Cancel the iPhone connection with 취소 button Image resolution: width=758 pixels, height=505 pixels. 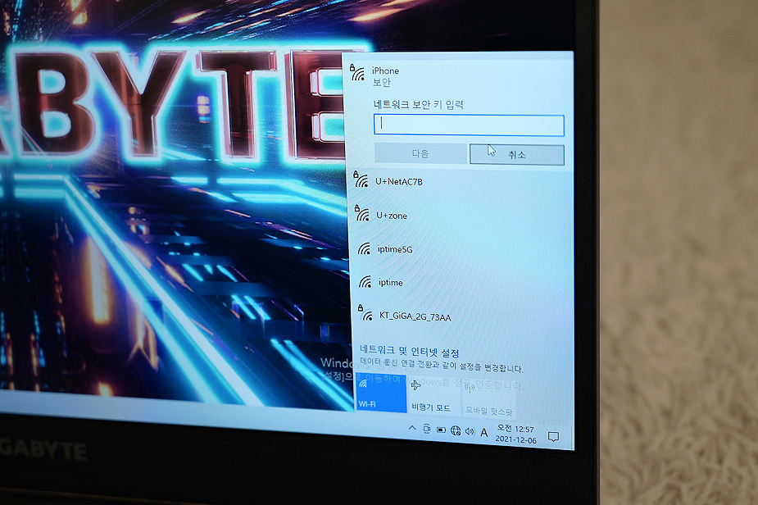pyautogui.click(x=517, y=155)
